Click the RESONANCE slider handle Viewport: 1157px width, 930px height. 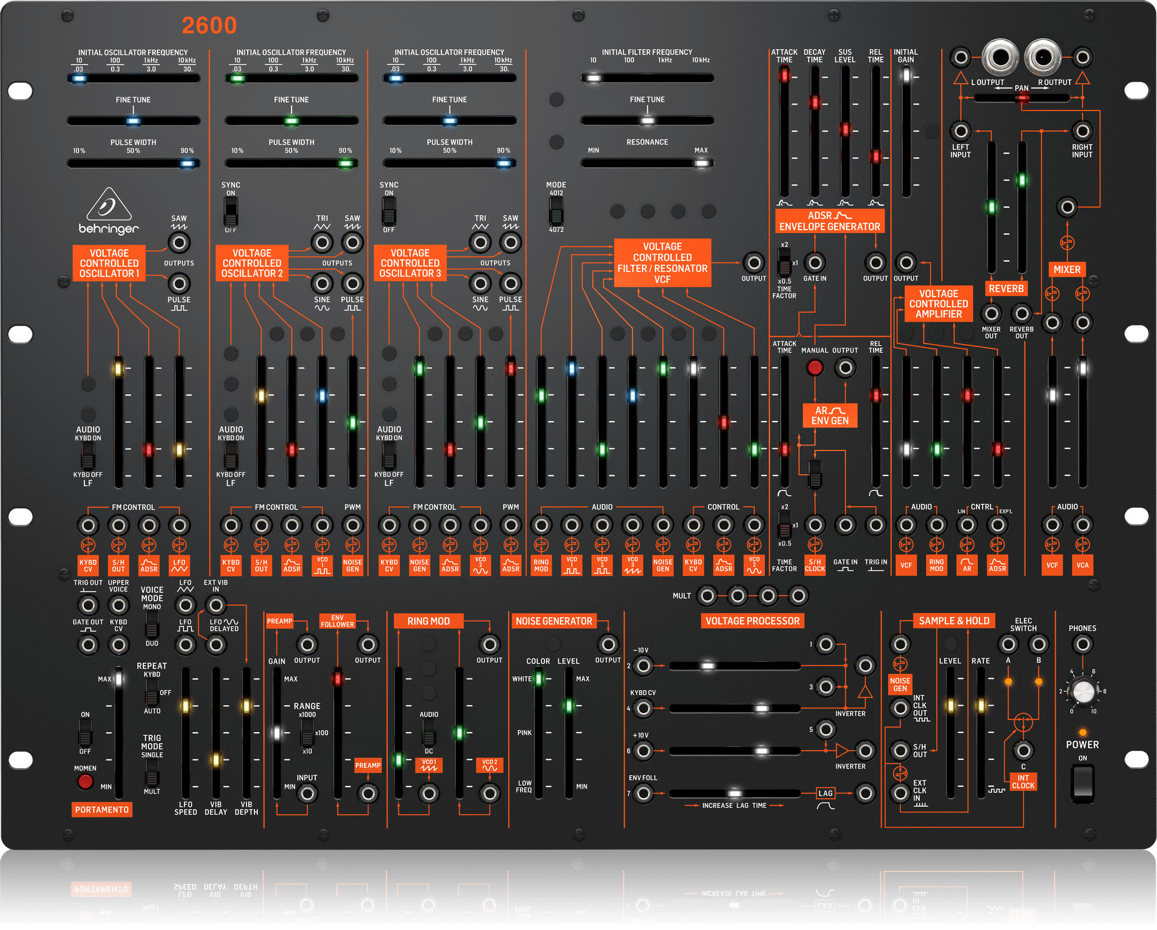pos(702,163)
